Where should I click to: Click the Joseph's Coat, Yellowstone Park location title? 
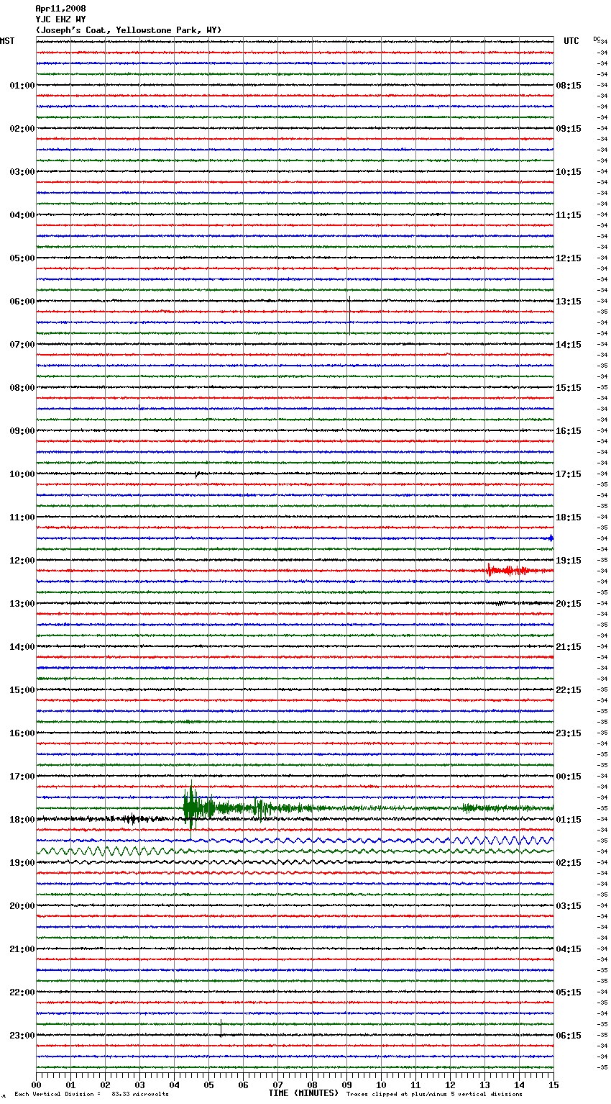pyautogui.click(x=129, y=30)
